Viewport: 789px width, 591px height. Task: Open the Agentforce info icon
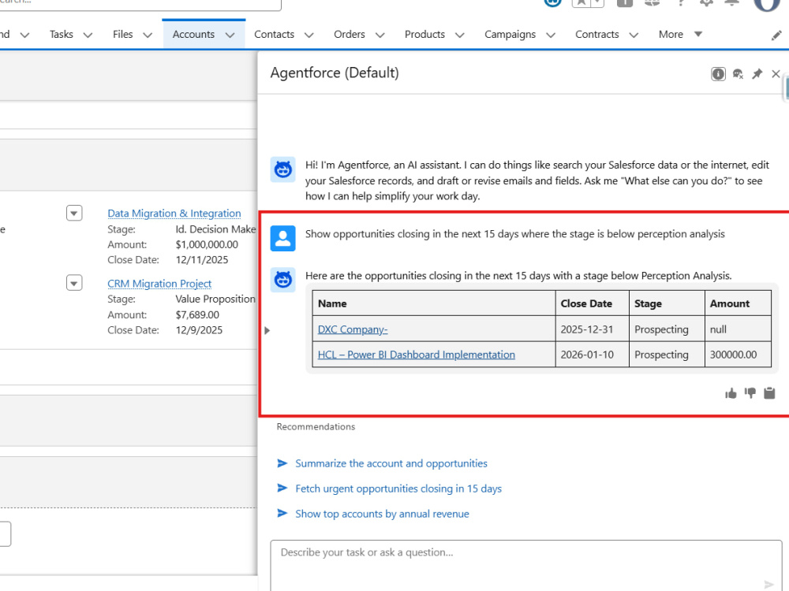point(718,74)
